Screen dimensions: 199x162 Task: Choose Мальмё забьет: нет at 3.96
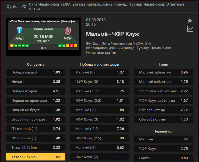click(164, 72)
